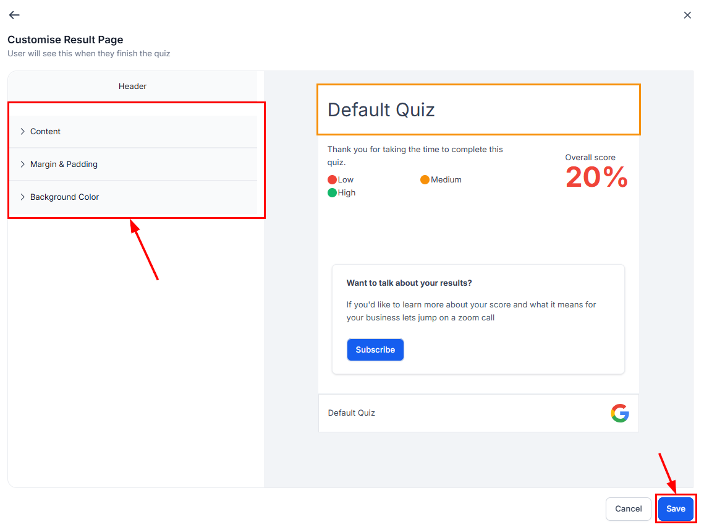Click the Subscribe button in preview
Screen dimensions: 704x527
point(375,349)
